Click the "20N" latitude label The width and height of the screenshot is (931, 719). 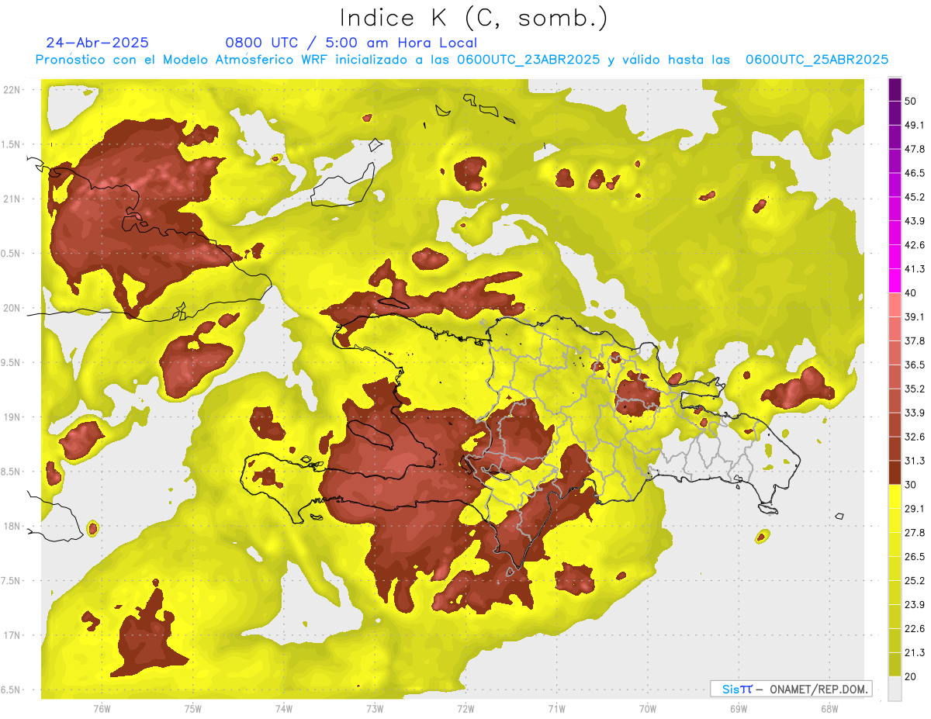click(x=13, y=308)
